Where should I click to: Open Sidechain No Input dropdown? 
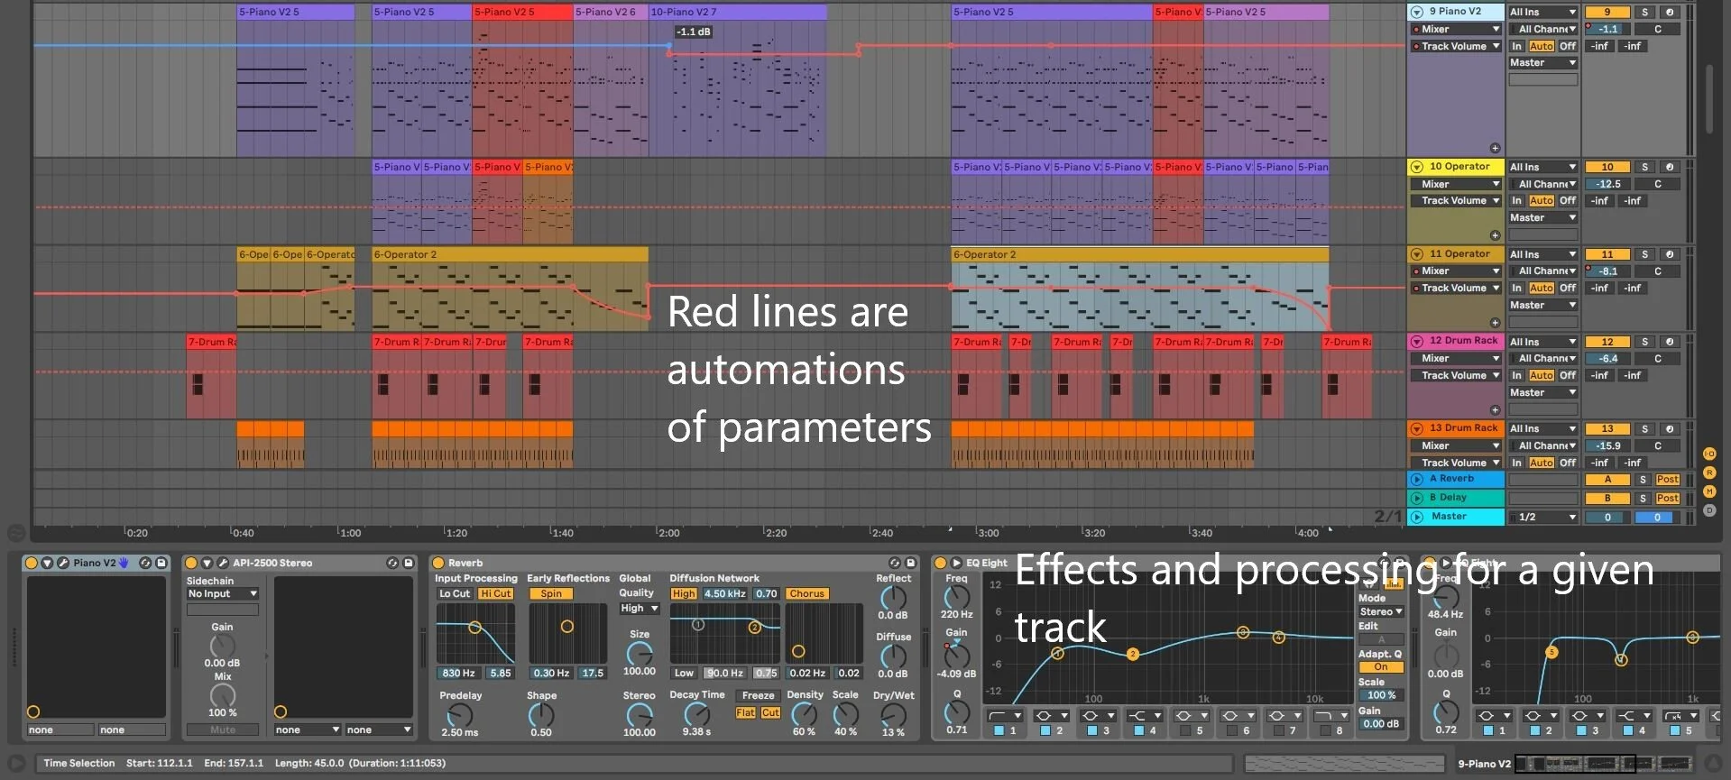[223, 594]
